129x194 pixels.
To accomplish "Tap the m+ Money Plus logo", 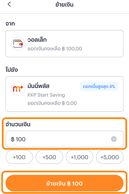I will (x=18, y=89).
